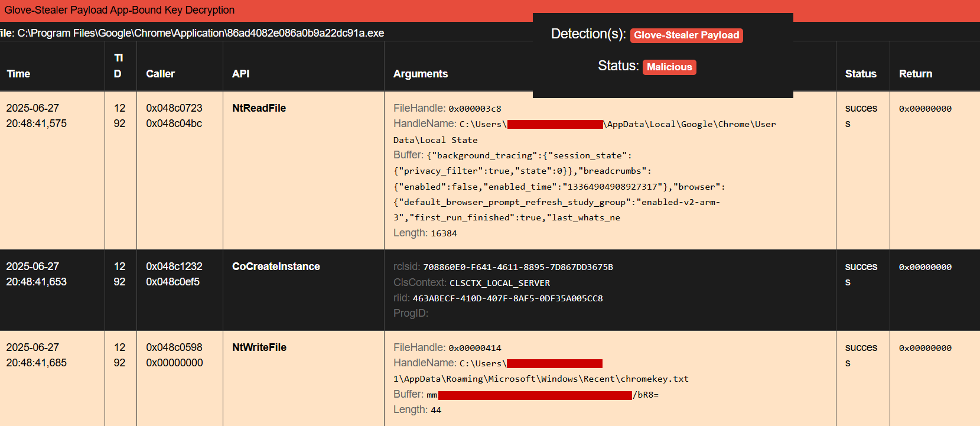Screen dimensions: 980x426
Task: Click return value 0x00000000 in CoCreateInstance row
Action: click(x=925, y=267)
